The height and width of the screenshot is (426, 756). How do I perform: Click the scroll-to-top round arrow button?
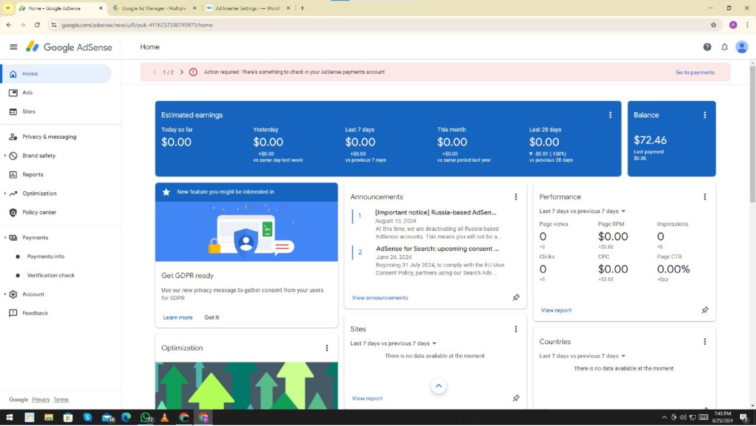pyautogui.click(x=439, y=386)
